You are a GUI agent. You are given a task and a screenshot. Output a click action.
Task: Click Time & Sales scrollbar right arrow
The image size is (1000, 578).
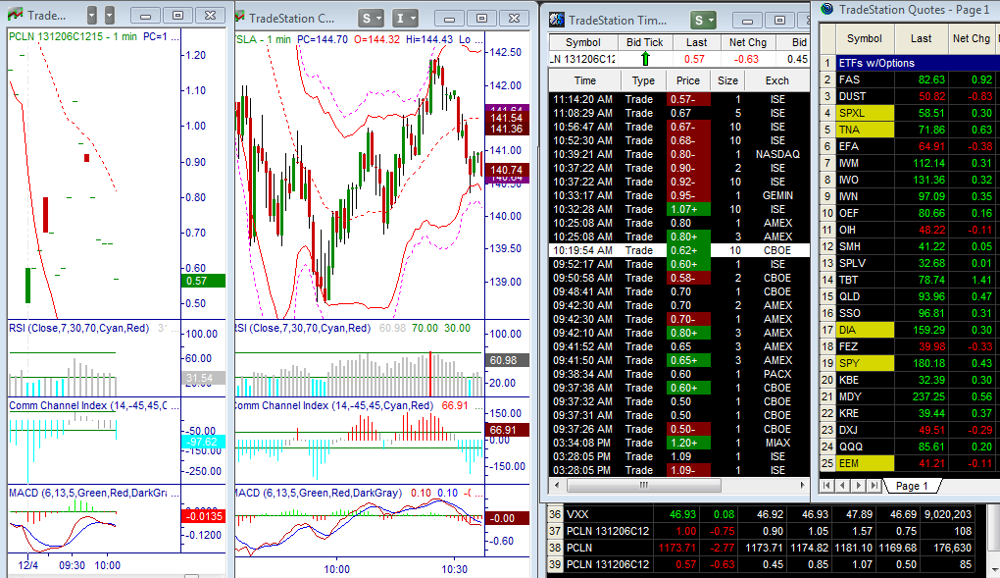[x=802, y=486]
